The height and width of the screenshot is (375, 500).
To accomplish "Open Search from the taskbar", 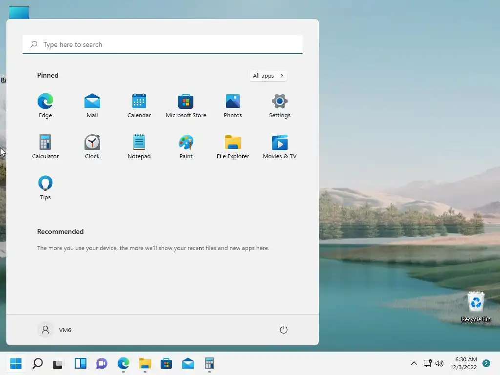I will click(38, 363).
